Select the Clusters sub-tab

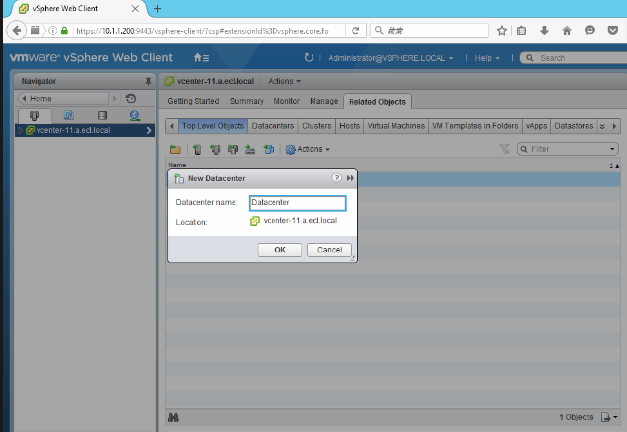click(317, 126)
